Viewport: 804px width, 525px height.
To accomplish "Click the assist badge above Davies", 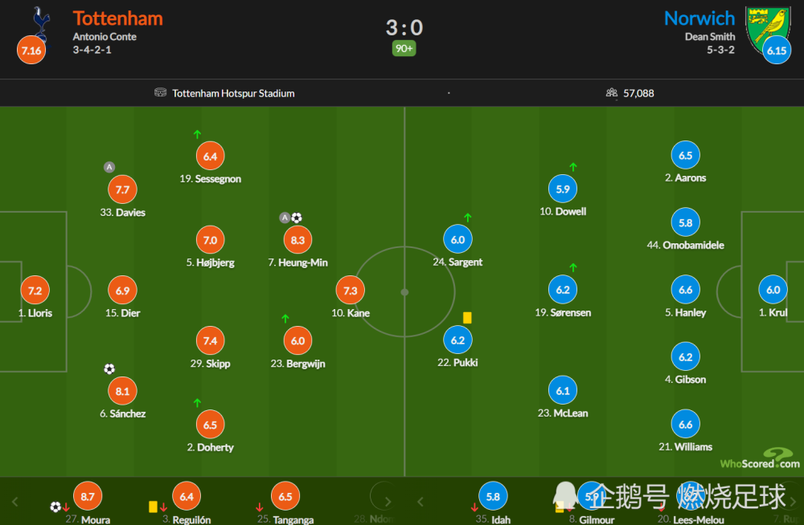I will [109, 167].
